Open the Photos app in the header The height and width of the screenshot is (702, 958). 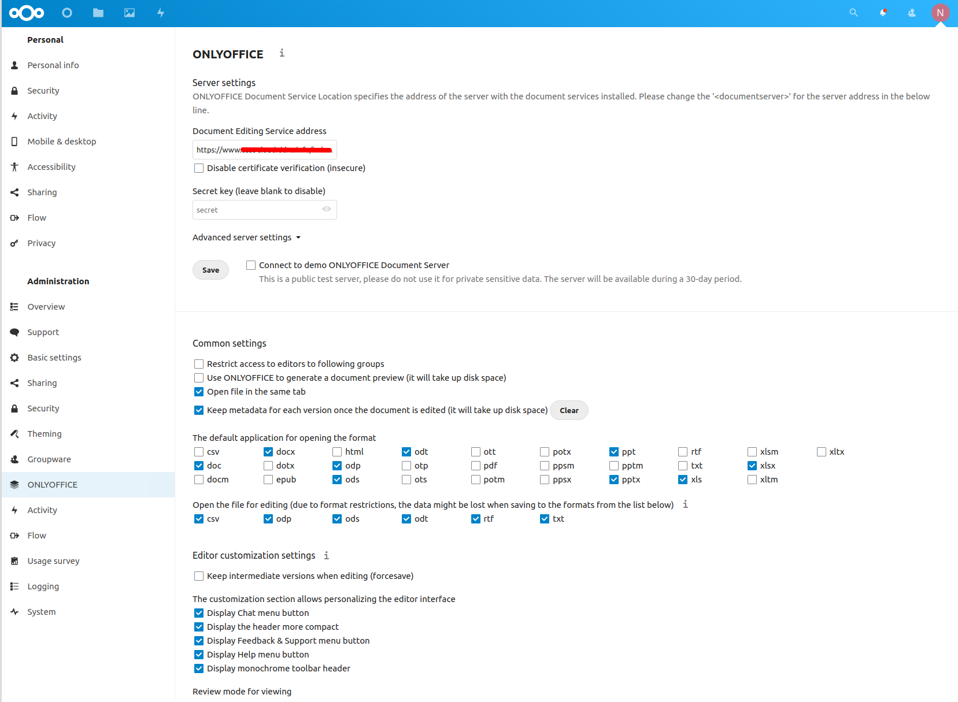pyautogui.click(x=130, y=13)
